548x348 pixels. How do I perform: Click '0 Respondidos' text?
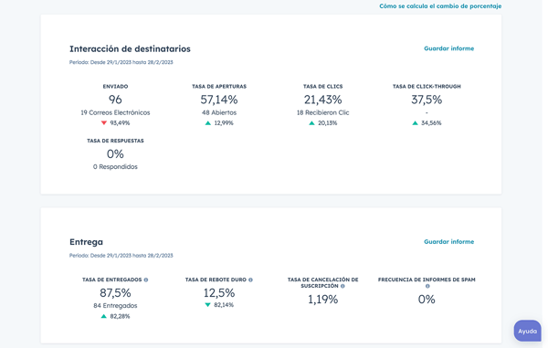[x=115, y=166]
